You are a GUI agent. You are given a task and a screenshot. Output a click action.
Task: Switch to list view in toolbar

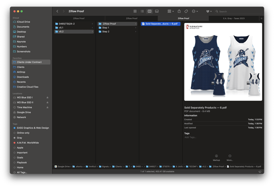coord(142,12)
